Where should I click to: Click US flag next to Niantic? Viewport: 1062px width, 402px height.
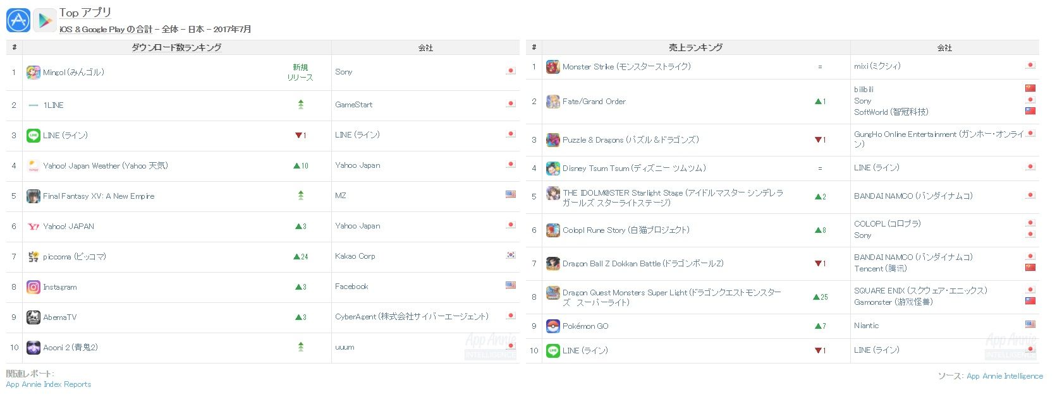pyautogui.click(x=1030, y=324)
